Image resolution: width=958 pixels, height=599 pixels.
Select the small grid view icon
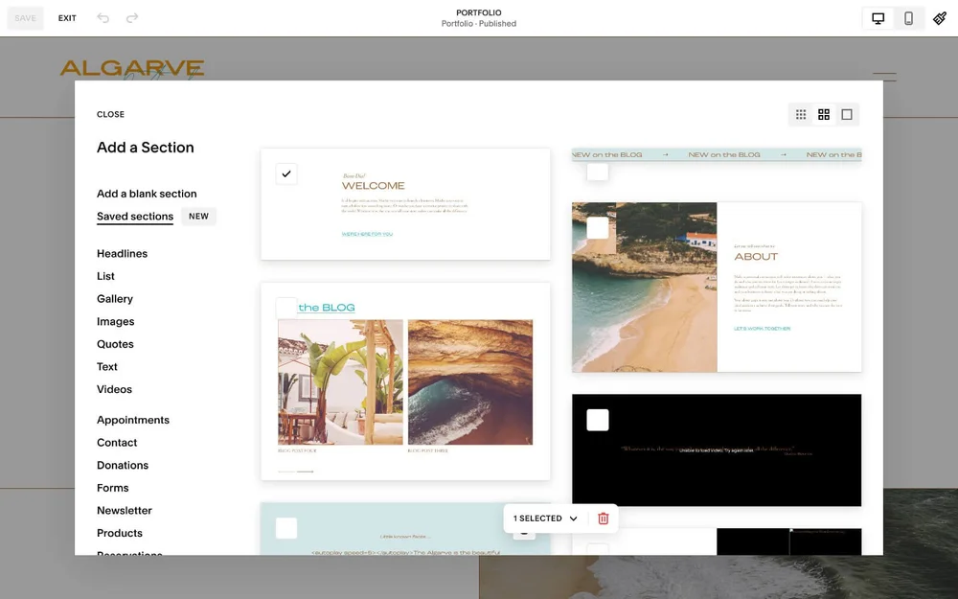pyautogui.click(x=800, y=114)
